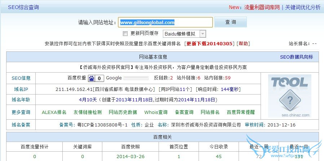The height and width of the screenshot is (161, 324).
Task: Open the 百度异常提醒 link
Action: point(241,112)
